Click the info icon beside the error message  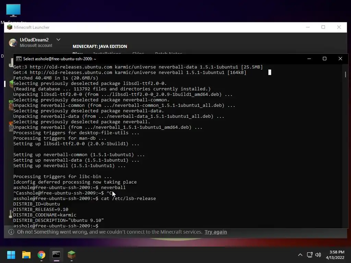coord(11,232)
